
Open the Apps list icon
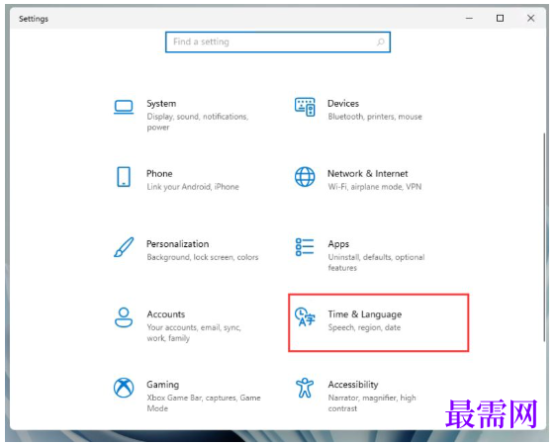click(x=305, y=247)
